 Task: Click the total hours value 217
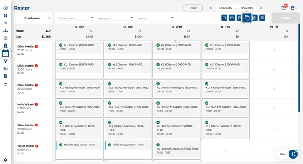(x=48, y=31)
